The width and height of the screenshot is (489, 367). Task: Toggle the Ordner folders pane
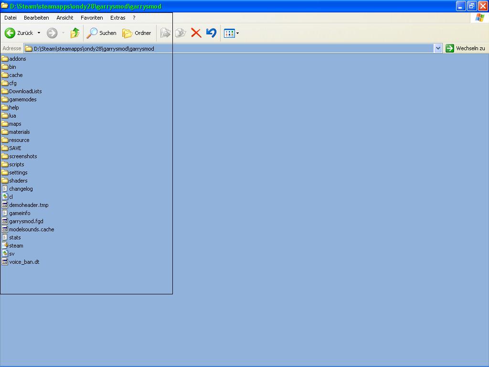tap(137, 33)
